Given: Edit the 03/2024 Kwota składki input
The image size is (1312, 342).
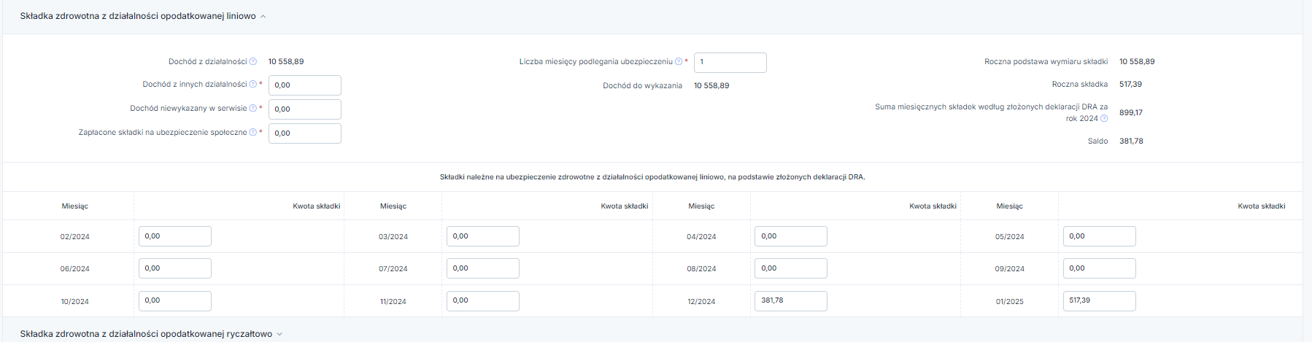Looking at the screenshot, I should coord(483,236).
